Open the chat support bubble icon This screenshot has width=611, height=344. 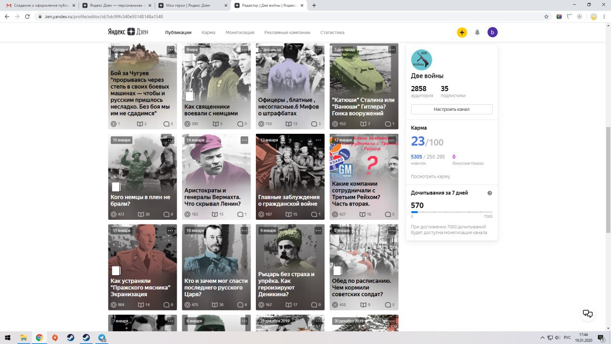(x=588, y=314)
